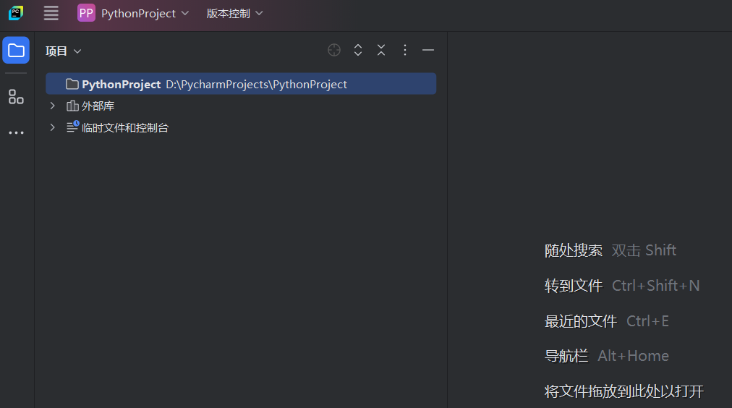Open the 项目 view selector dropdown
732x408 pixels.
coord(63,51)
